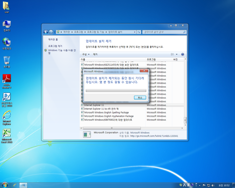Open the 구성 dropdown menu
This screenshot has width=235, height=188.
point(86,54)
